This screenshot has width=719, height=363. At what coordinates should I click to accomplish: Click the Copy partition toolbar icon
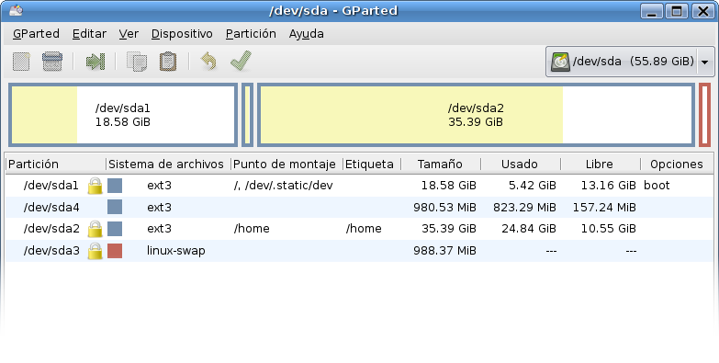tap(137, 62)
